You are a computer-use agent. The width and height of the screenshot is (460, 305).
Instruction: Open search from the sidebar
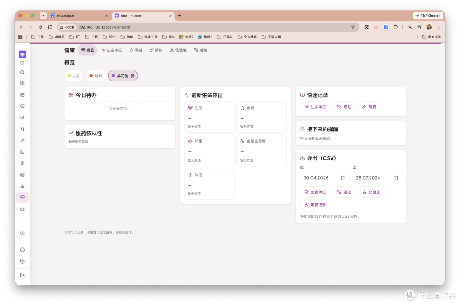(22, 73)
